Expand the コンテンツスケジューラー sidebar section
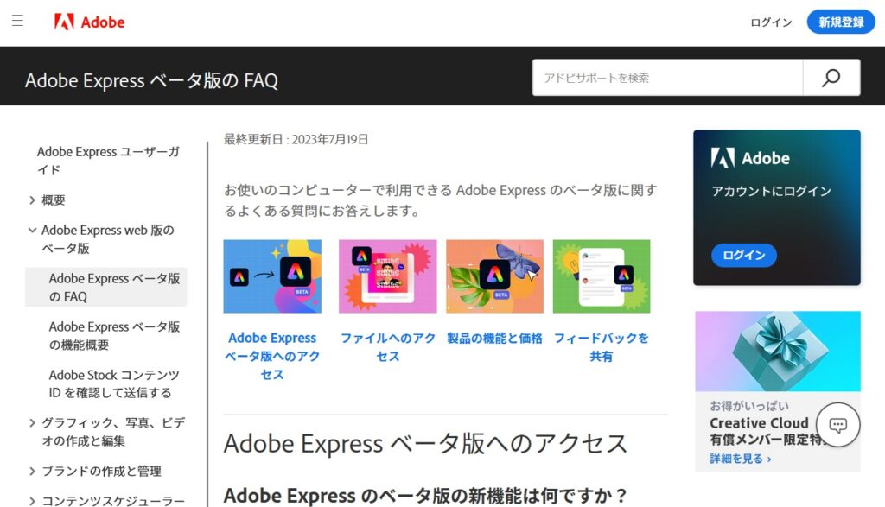Screen dimensions: 885x507 pos(32,501)
